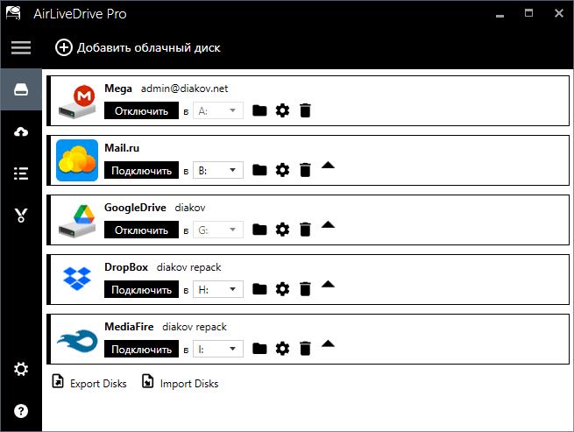The width and height of the screenshot is (574, 432).
Task: Click Export Disks
Action: (x=89, y=383)
